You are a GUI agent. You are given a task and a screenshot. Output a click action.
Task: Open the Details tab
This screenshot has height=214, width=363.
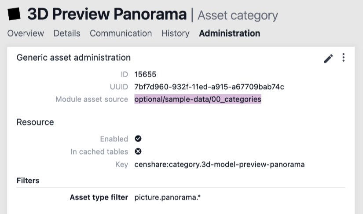tap(67, 33)
